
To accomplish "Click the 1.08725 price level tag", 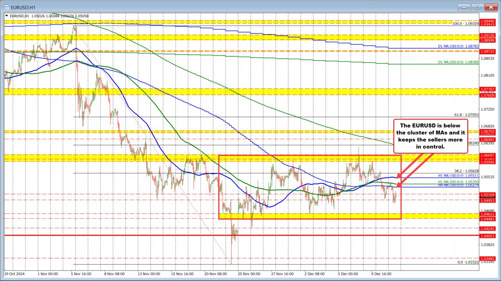I will point(488,51).
